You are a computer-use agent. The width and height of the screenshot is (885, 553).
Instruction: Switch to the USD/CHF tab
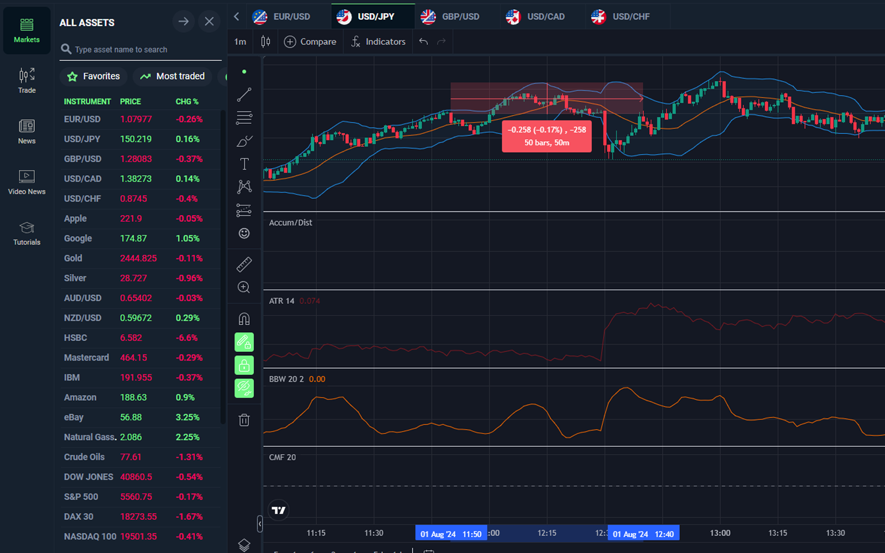pos(627,17)
